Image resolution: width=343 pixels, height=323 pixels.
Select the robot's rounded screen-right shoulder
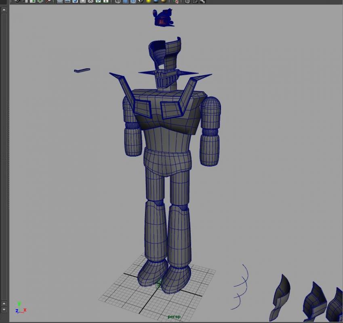pyautogui.click(x=210, y=113)
